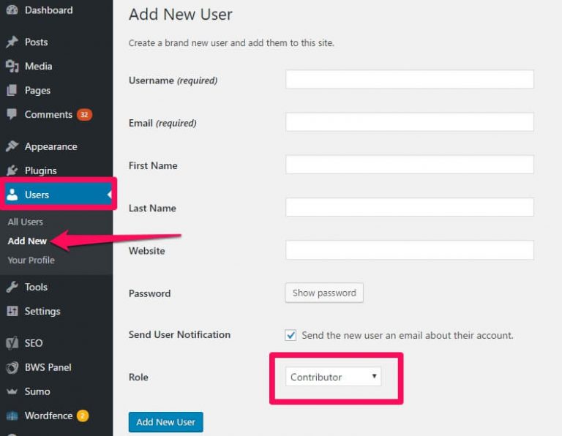Screen dimensions: 562x436
Task: Click the Yoast SEO icon
Action: tap(12, 343)
